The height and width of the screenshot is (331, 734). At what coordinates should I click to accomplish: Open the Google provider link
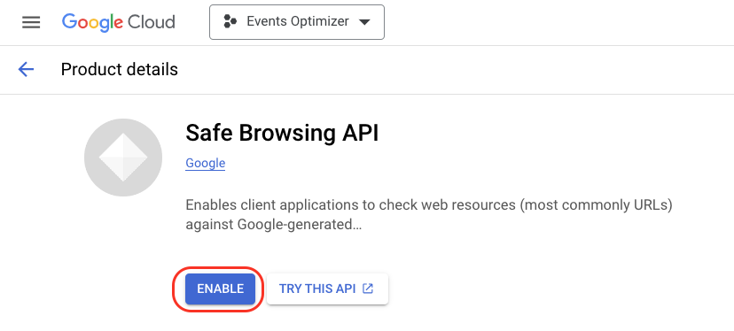pyautogui.click(x=205, y=163)
